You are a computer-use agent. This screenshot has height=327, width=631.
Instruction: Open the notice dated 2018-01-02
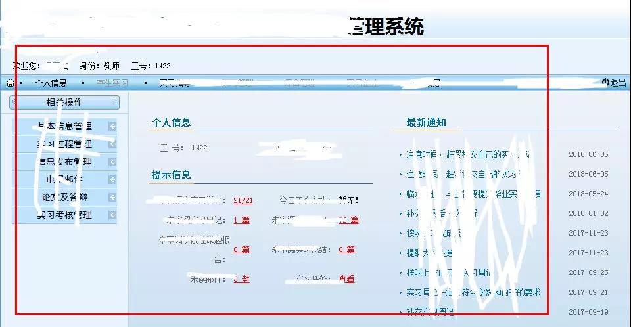pos(442,213)
